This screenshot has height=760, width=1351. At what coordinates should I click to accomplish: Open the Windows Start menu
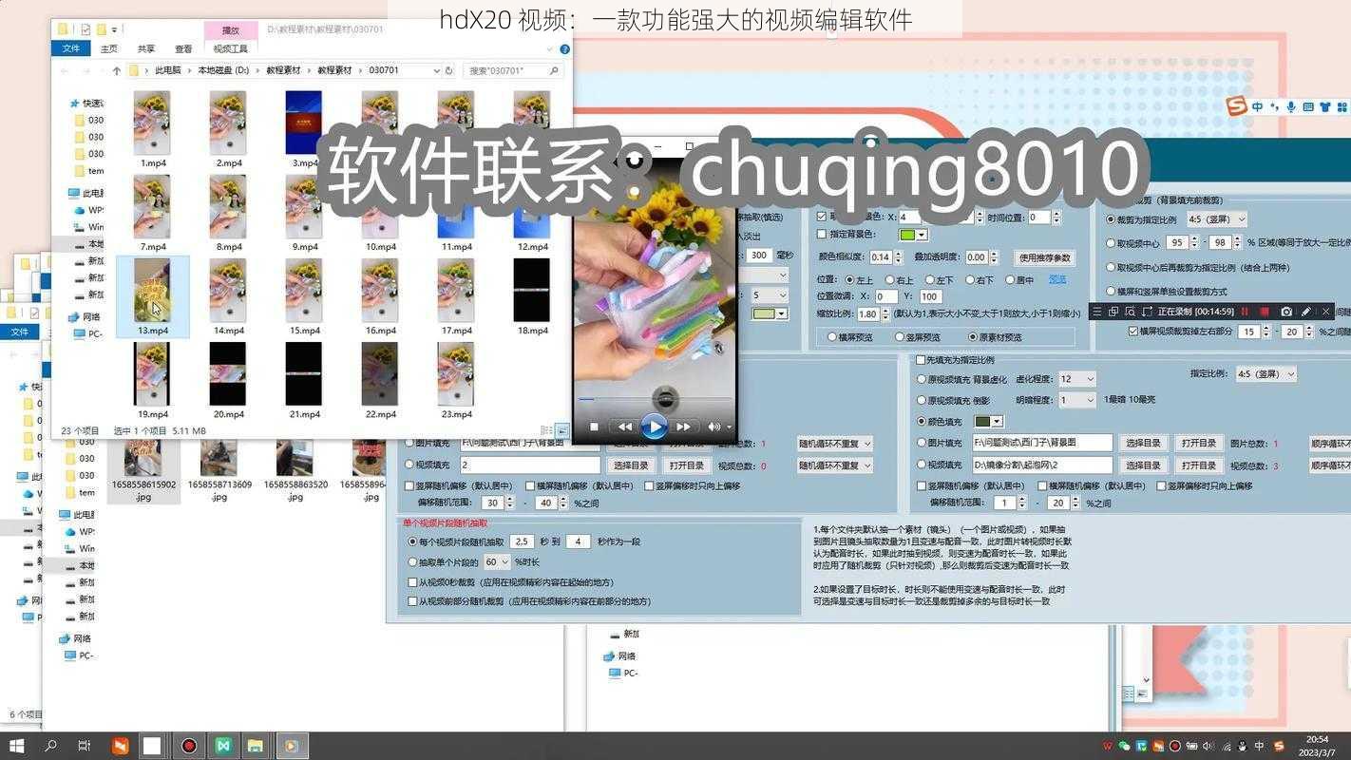pyautogui.click(x=16, y=746)
